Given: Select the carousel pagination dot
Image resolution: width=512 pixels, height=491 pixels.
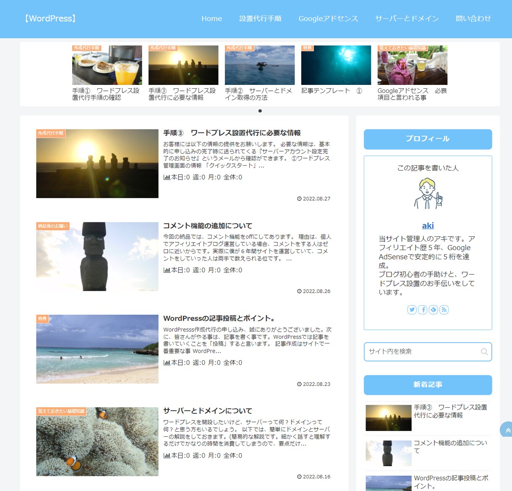Looking at the screenshot, I should tap(260, 111).
